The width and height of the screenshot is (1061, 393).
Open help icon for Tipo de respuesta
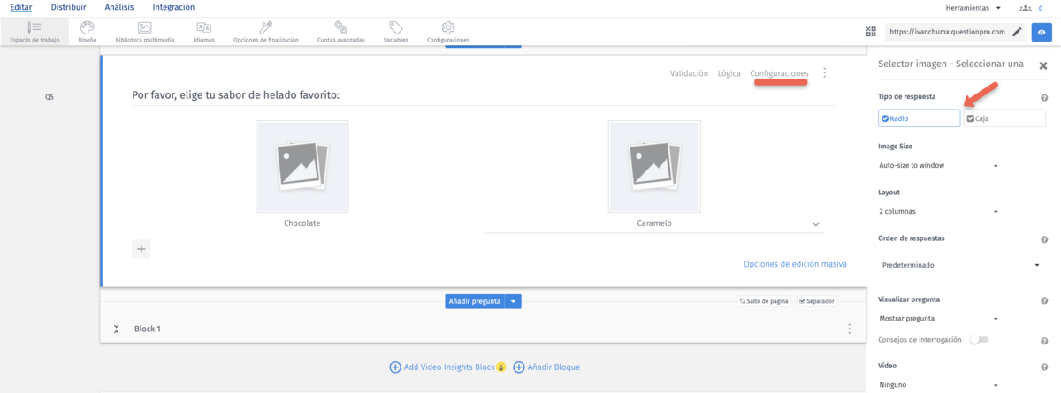[1044, 98]
